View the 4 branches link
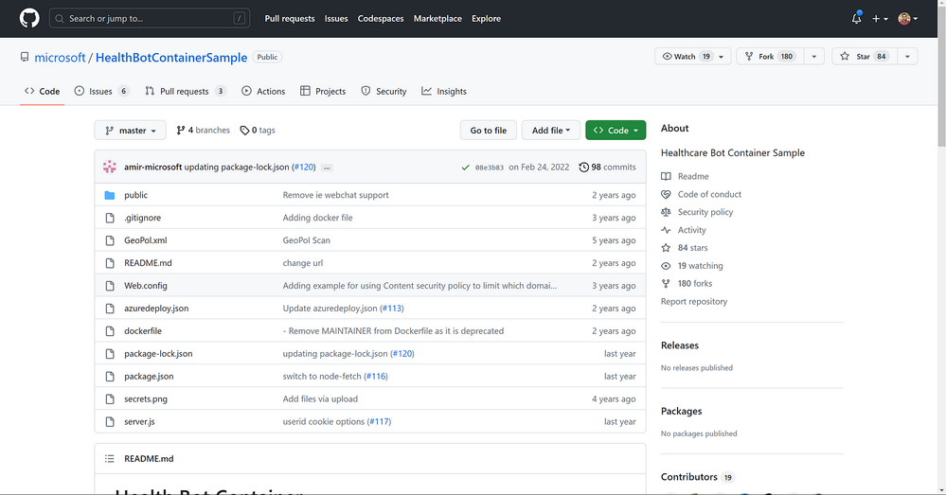 click(x=203, y=131)
